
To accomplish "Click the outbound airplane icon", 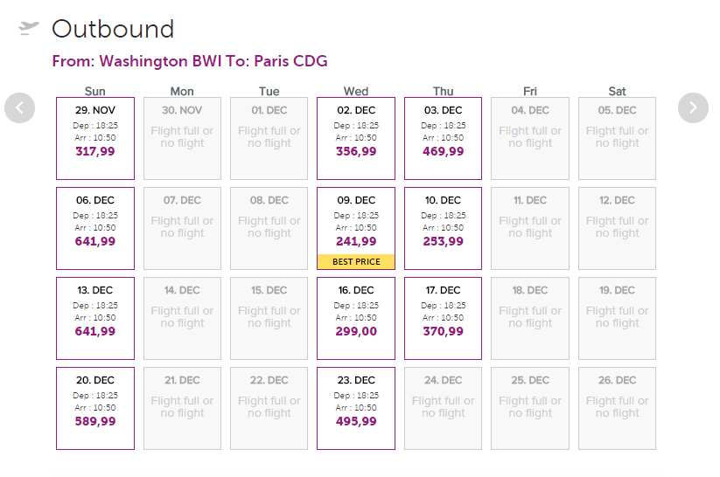I will [29, 28].
